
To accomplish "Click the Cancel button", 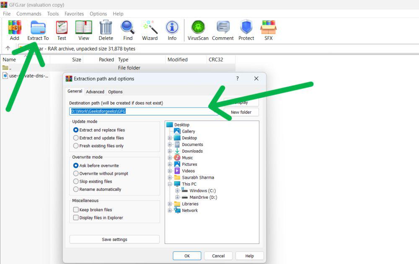I will pyautogui.click(x=218, y=256).
